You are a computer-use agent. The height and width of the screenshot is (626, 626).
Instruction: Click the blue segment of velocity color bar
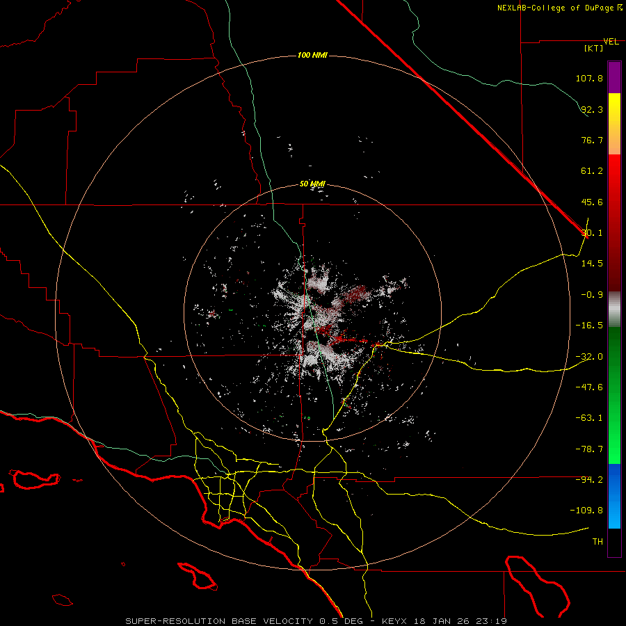[x=614, y=496]
